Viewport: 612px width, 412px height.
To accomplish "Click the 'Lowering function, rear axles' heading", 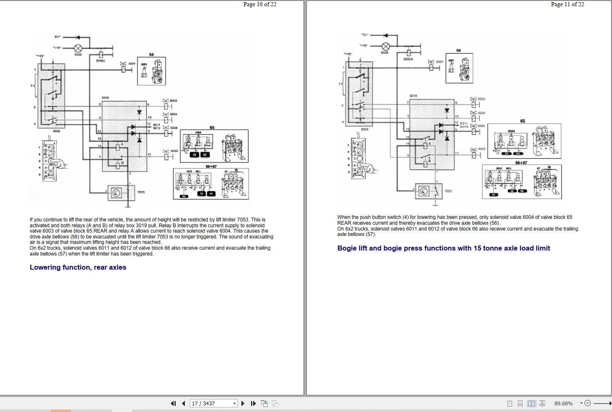I will (78, 267).
